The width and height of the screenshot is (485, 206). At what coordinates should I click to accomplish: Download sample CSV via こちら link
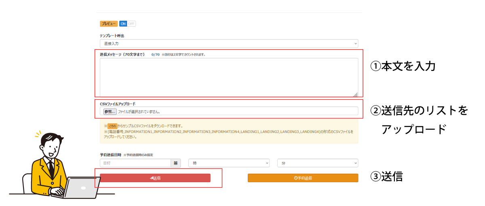point(112,126)
